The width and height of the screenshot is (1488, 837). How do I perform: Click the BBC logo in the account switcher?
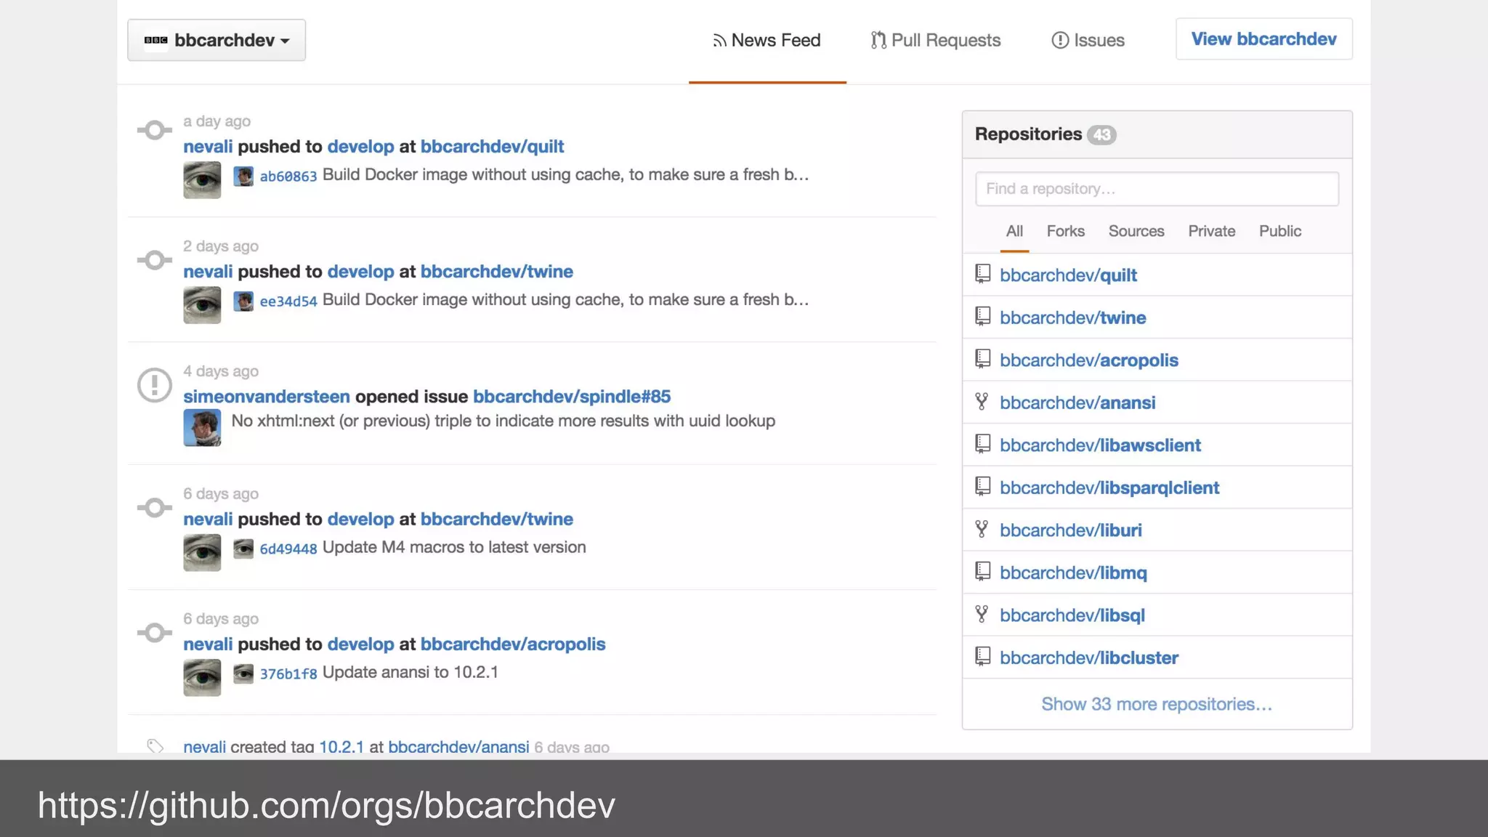155,40
